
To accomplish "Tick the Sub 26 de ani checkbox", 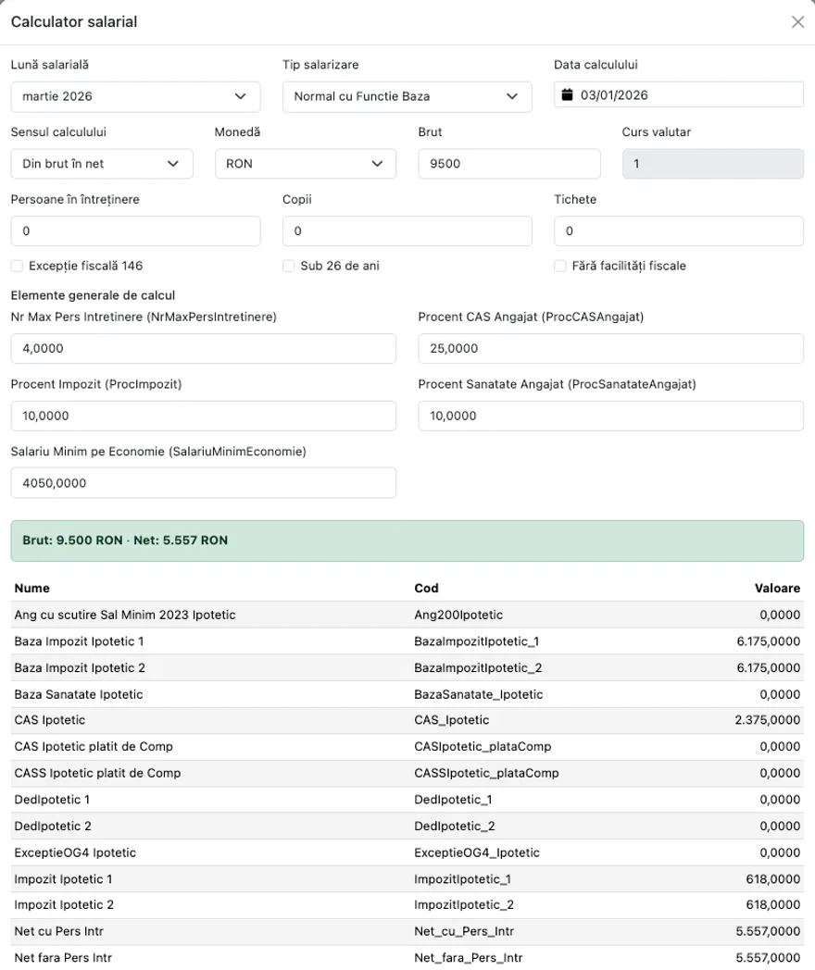I will (288, 266).
